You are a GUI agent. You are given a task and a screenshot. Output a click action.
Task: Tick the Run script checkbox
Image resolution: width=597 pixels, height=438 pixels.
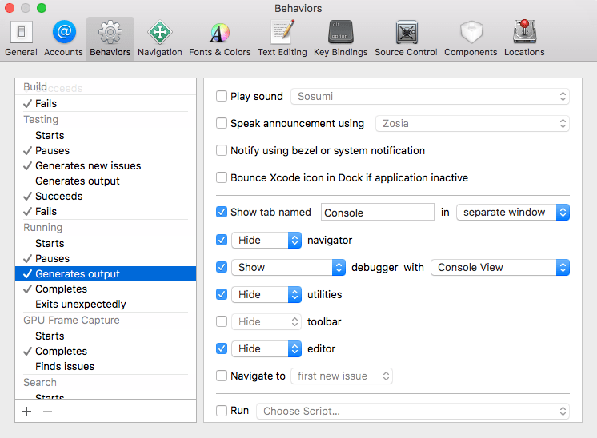coord(222,411)
